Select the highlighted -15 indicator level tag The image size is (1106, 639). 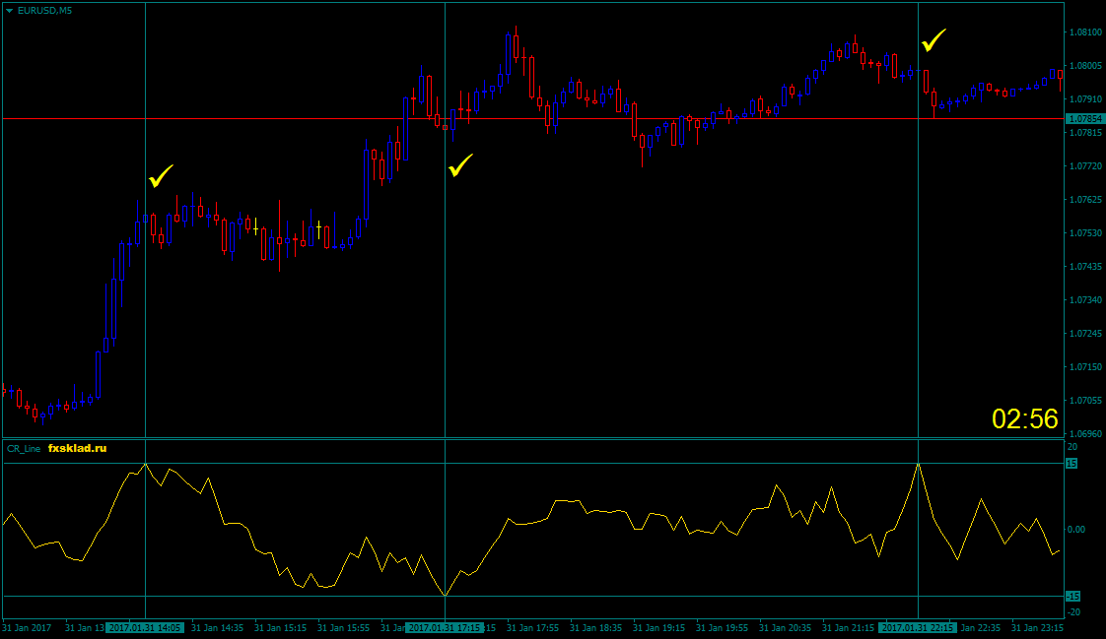coord(1072,596)
